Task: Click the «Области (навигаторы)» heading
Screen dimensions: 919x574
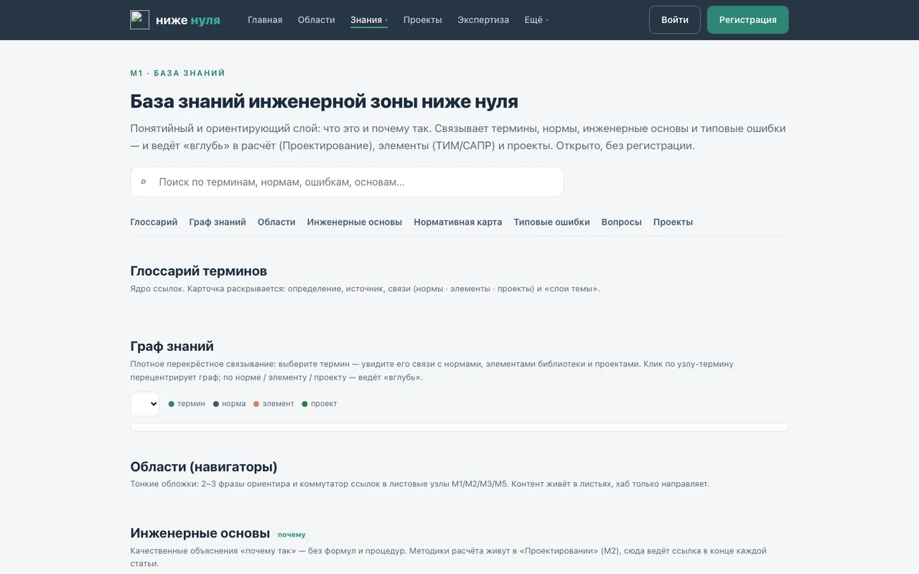Action: [204, 467]
